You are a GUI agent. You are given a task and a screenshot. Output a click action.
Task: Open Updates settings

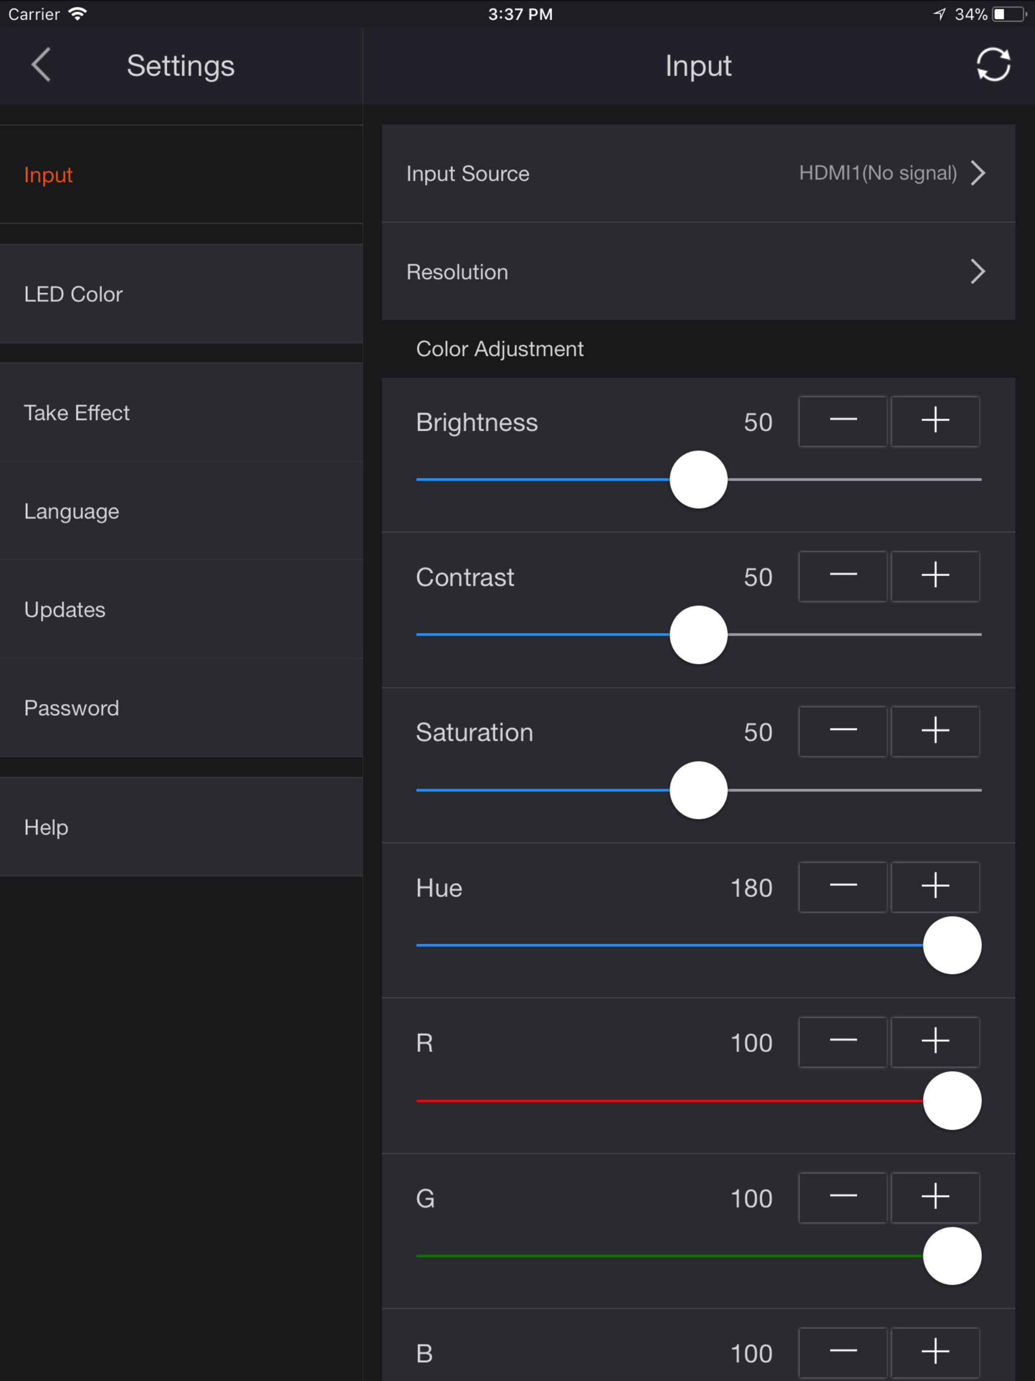pyautogui.click(x=181, y=609)
